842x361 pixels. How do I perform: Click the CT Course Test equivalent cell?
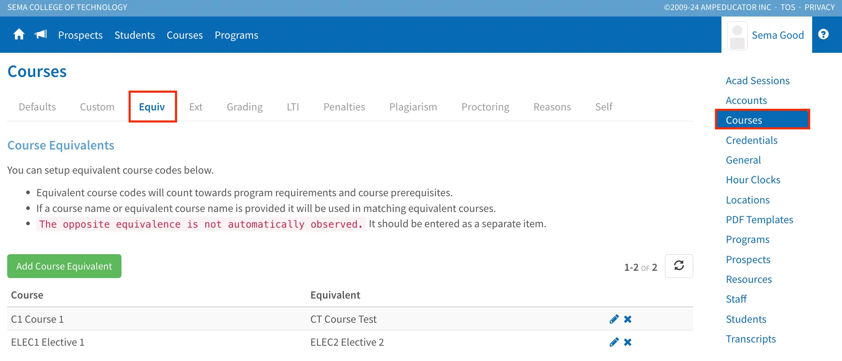click(x=343, y=319)
